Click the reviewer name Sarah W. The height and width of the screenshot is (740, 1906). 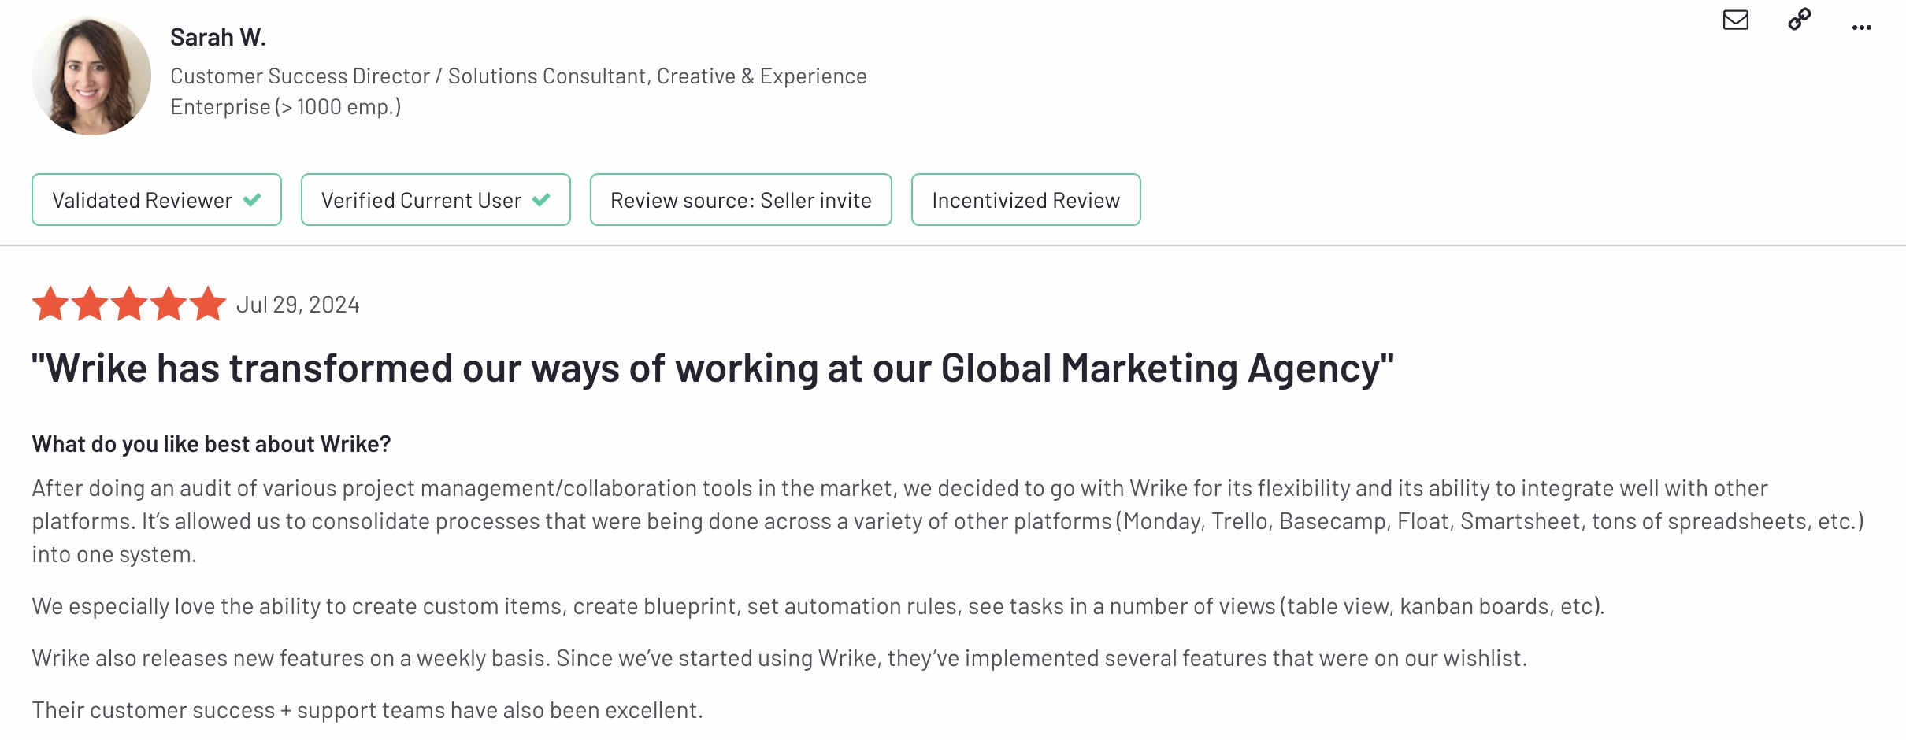click(218, 37)
